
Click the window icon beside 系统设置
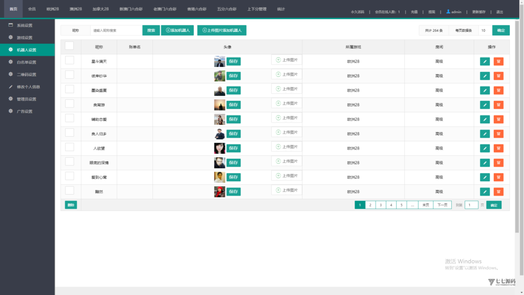pyautogui.click(x=11, y=25)
